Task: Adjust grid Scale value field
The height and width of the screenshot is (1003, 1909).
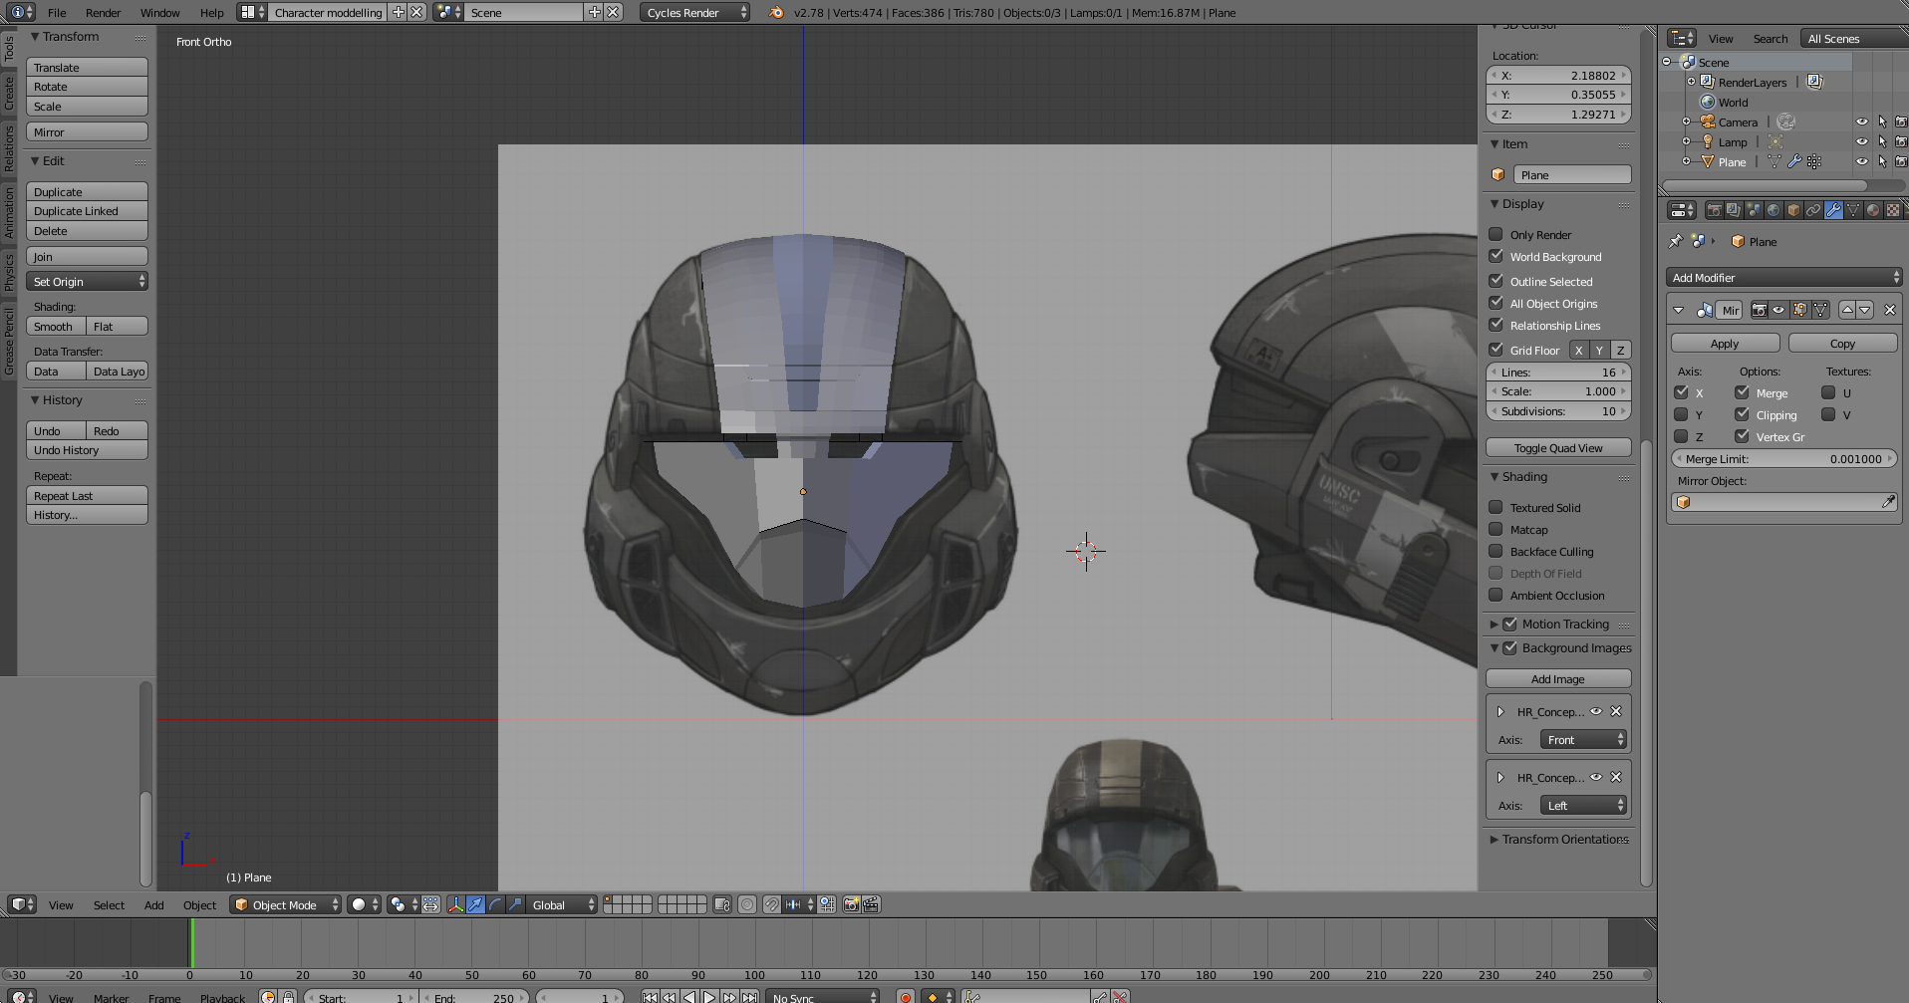Action: click(1558, 390)
